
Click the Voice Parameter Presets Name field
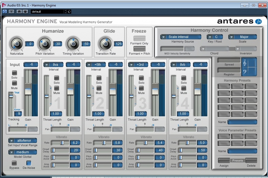pyautogui.click(x=242, y=151)
